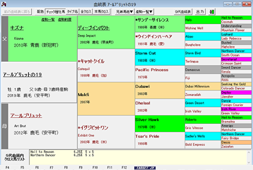Click the Sadler's Wells cell

203,136
